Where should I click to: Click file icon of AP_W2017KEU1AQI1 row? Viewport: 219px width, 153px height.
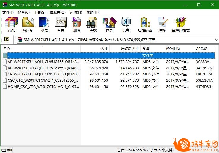tap(5, 62)
